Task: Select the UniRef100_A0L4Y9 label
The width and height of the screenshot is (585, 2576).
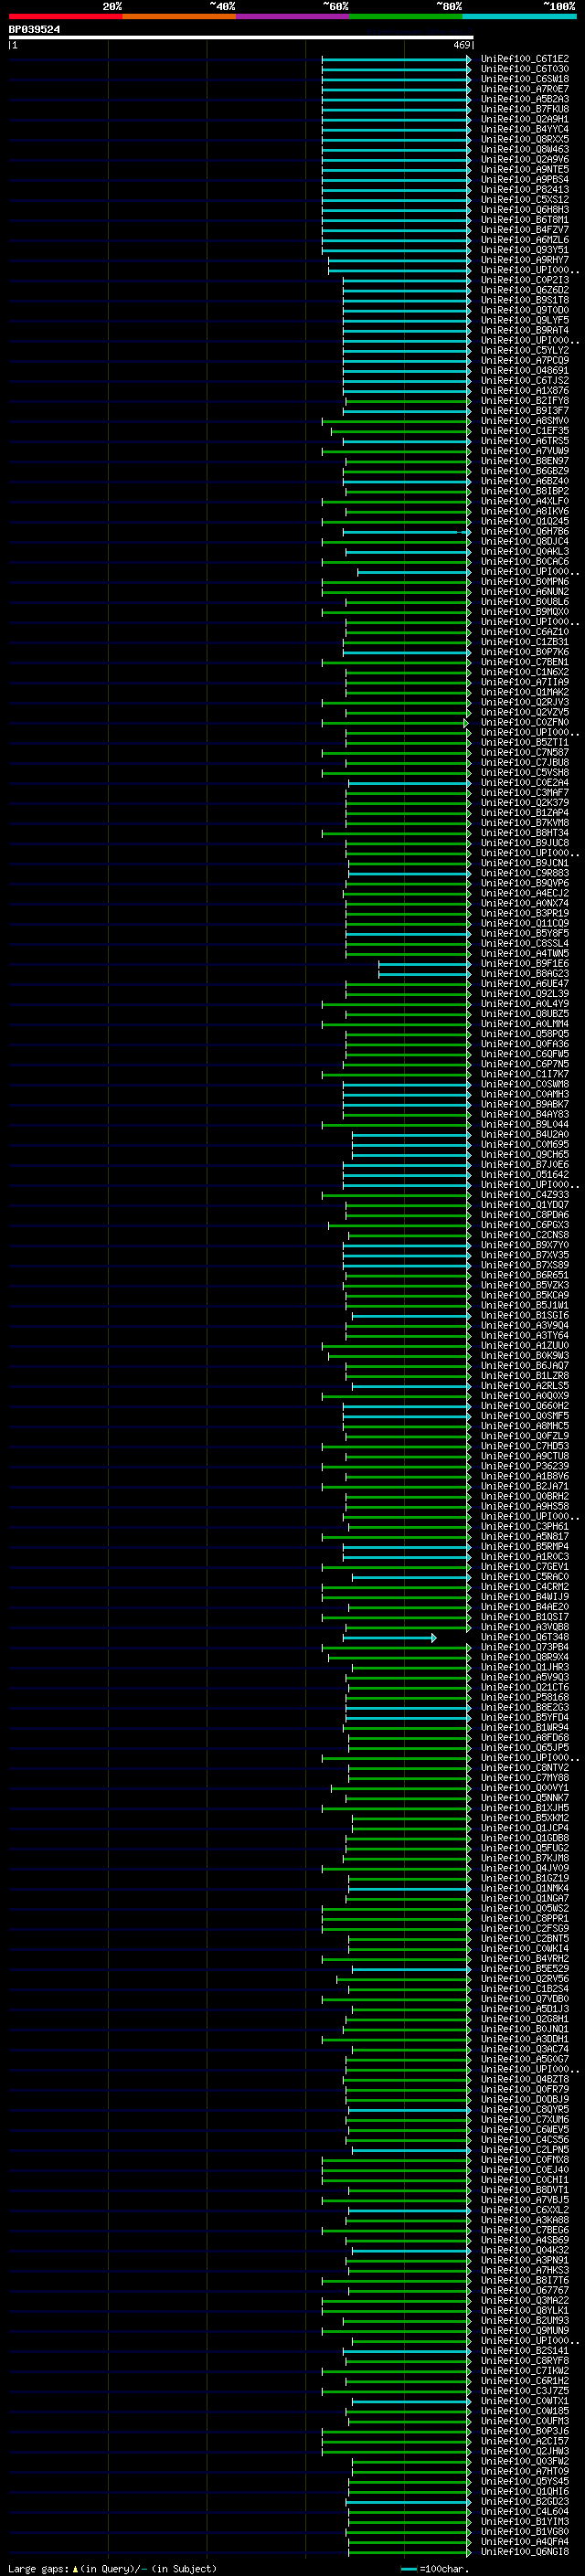Action: click(525, 1004)
